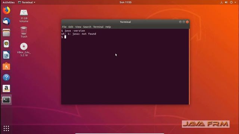This screenshot has width=239, height=134.
Task: Select the Terminal icon in the dock
Action: coord(6,100)
